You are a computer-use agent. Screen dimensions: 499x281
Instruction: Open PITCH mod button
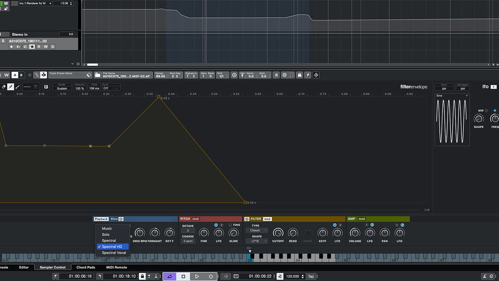(195, 219)
